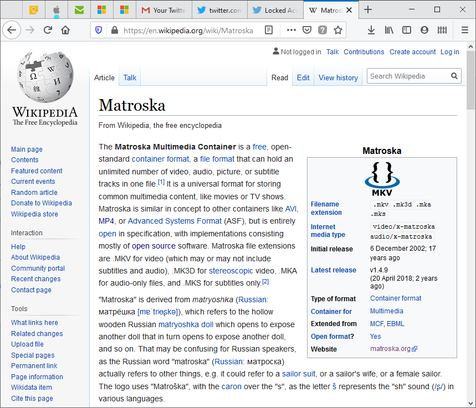Click Donate to Wikipedia
The height and width of the screenshot is (408, 476).
pyautogui.click(x=42, y=203)
